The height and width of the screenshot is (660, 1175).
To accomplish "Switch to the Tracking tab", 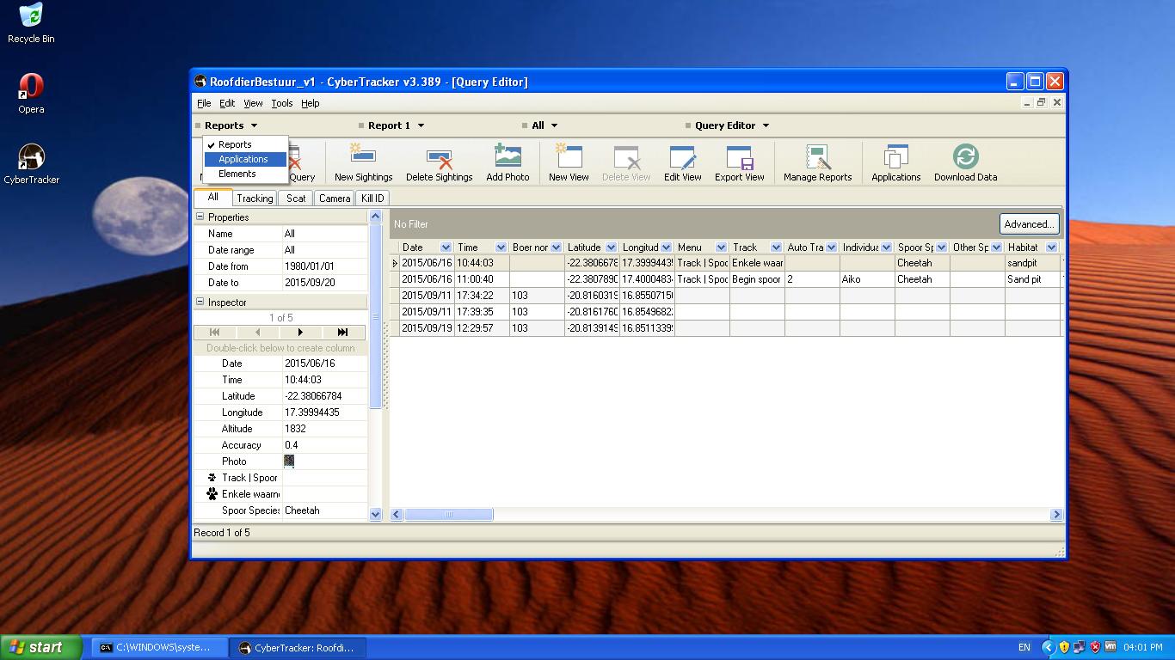I will point(255,199).
